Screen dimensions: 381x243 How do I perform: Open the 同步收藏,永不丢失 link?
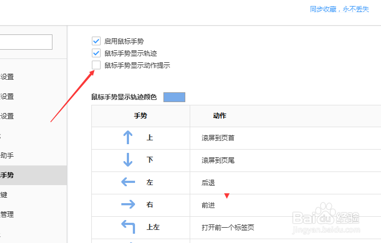(339, 9)
